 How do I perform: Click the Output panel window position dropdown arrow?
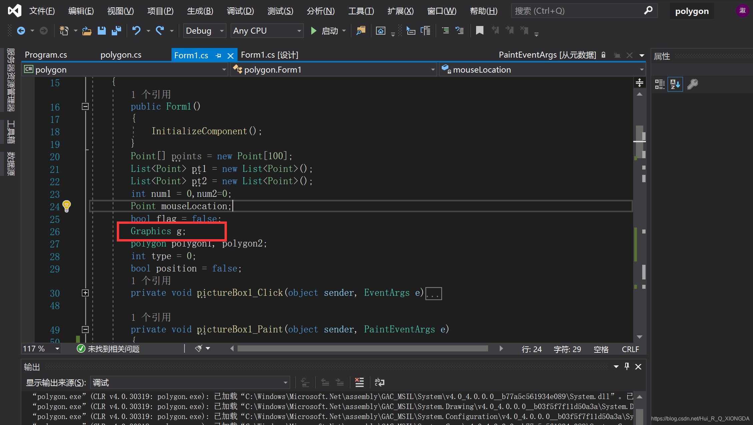click(616, 366)
